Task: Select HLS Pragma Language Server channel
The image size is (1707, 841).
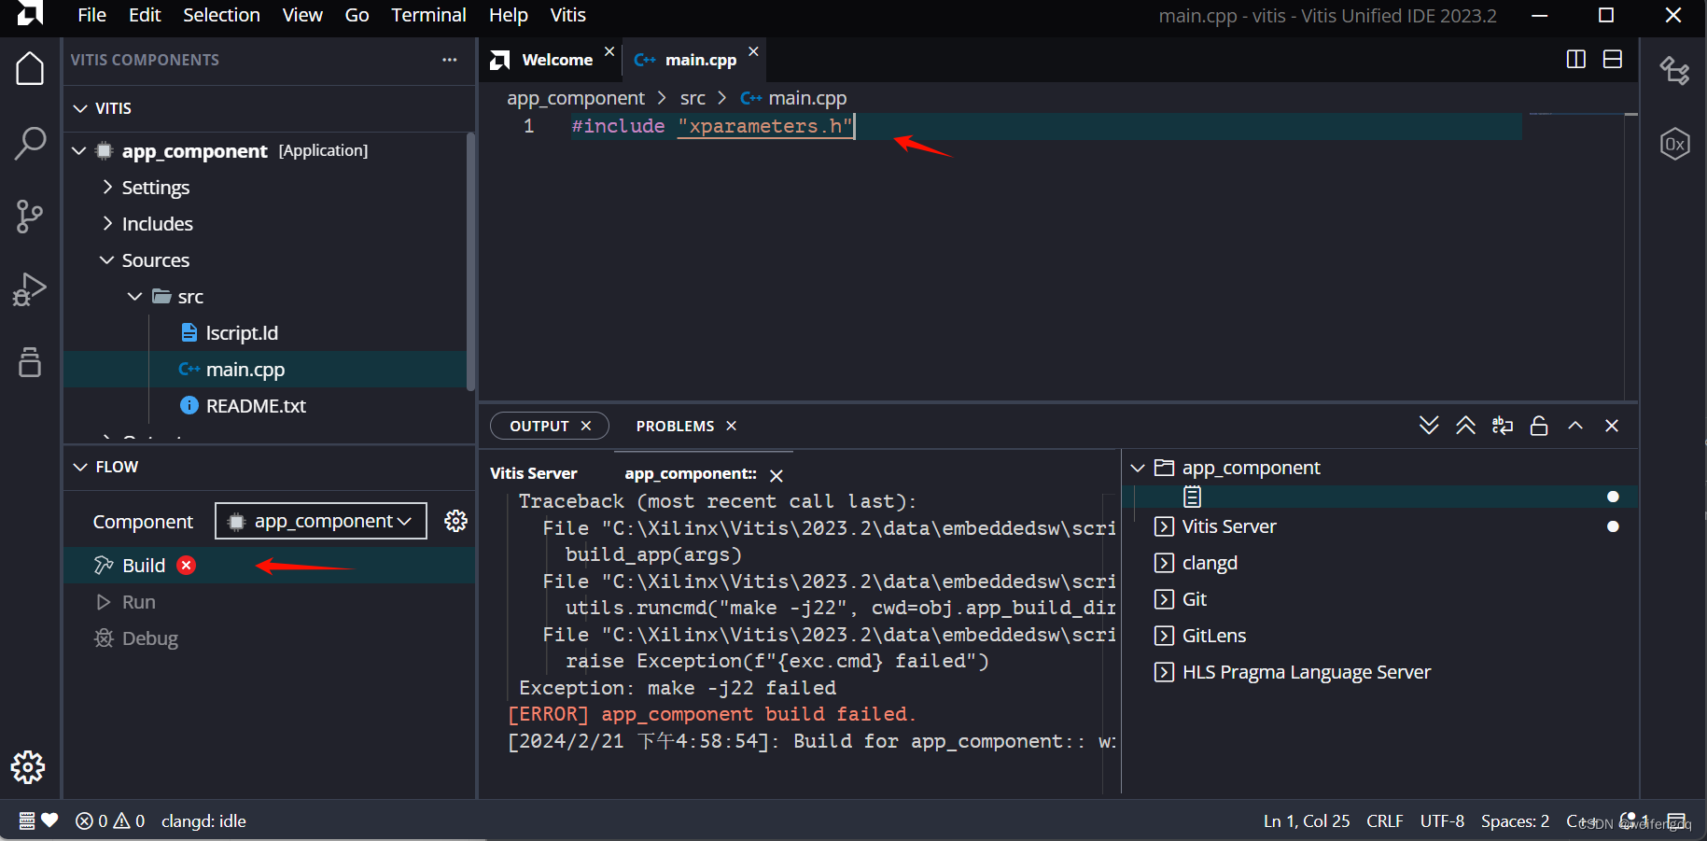Action: coord(1307,672)
